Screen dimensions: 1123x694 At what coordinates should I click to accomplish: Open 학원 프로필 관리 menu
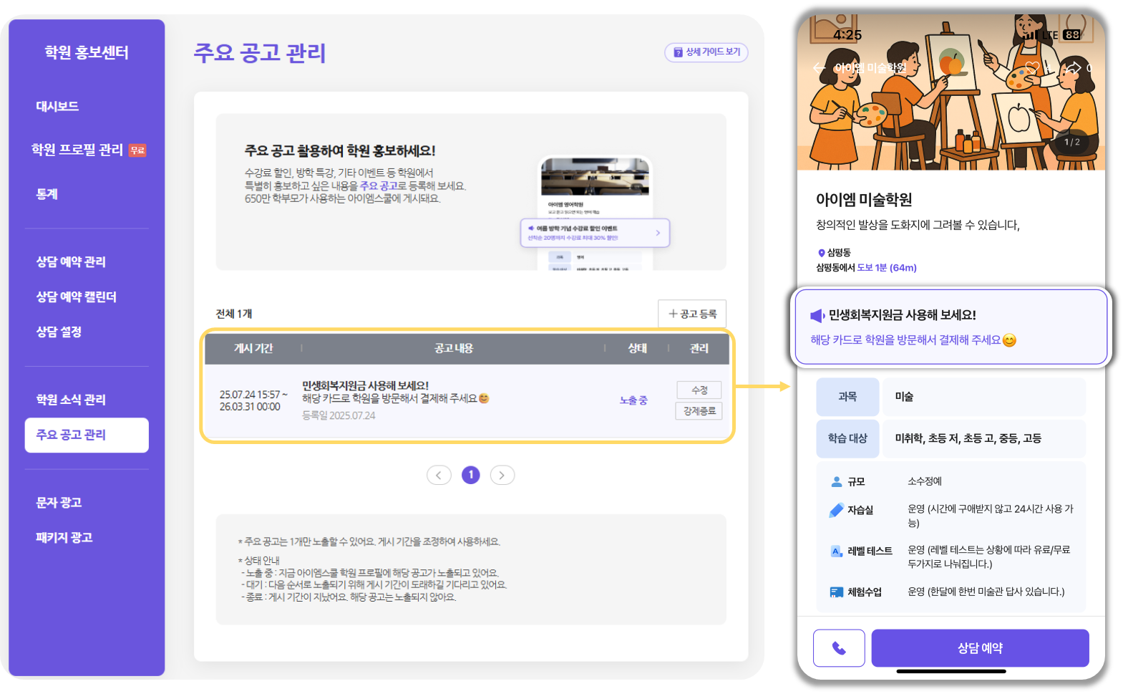[x=77, y=149]
